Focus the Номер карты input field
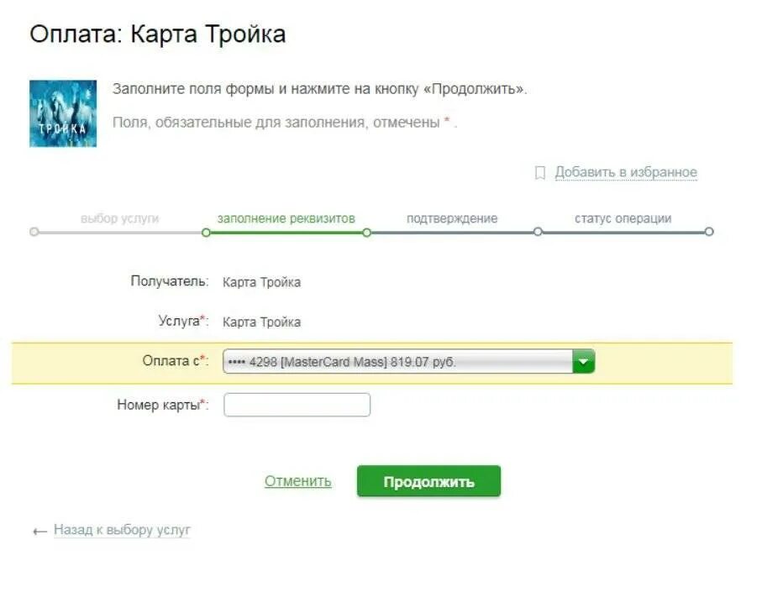This screenshot has width=762, height=592. 297,405
